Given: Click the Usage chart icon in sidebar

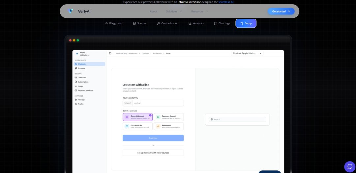Looking at the screenshot, I should point(76,86).
